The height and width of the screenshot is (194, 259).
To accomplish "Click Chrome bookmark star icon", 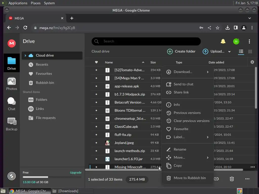I will (217, 28).
